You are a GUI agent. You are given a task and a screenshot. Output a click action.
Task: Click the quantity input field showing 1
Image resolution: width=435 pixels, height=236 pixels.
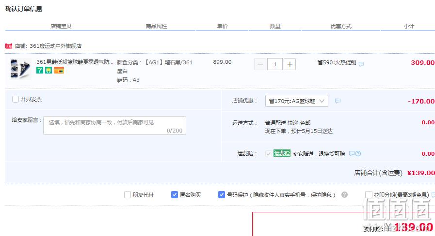(x=275, y=64)
